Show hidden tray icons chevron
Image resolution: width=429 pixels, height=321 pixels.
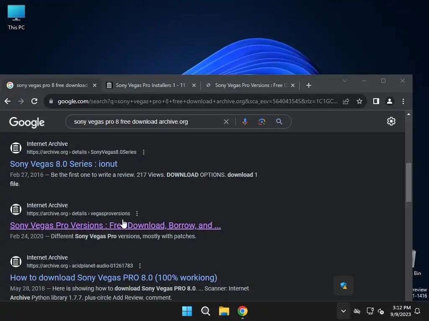click(344, 311)
